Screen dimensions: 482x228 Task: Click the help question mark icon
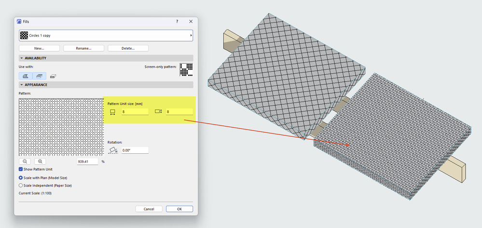(177, 22)
